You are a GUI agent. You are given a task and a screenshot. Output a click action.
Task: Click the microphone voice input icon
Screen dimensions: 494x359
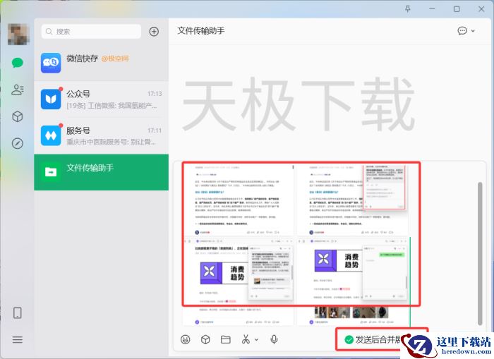click(274, 339)
